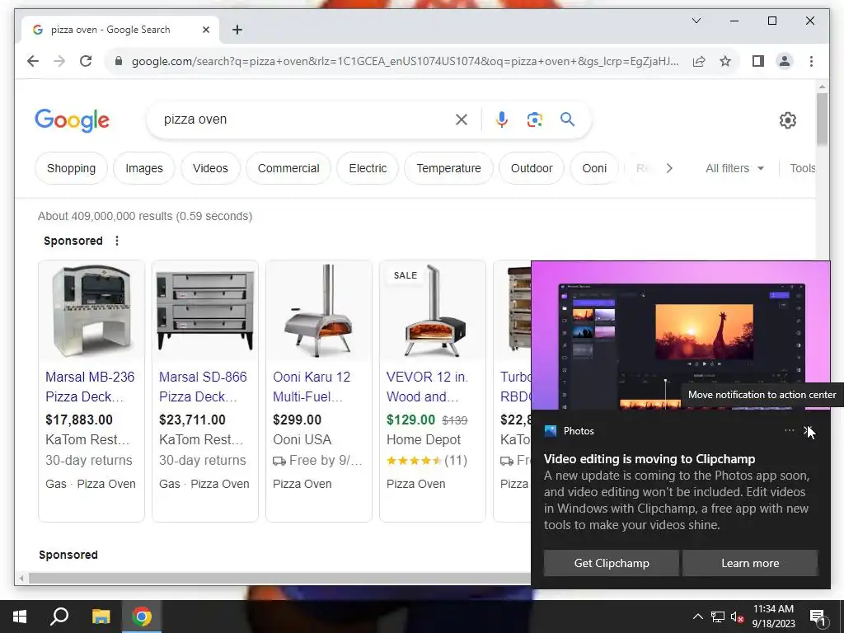The width and height of the screenshot is (844, 633).
Task: Submit search with the magnifier icon
Action: tap(567, 119)
